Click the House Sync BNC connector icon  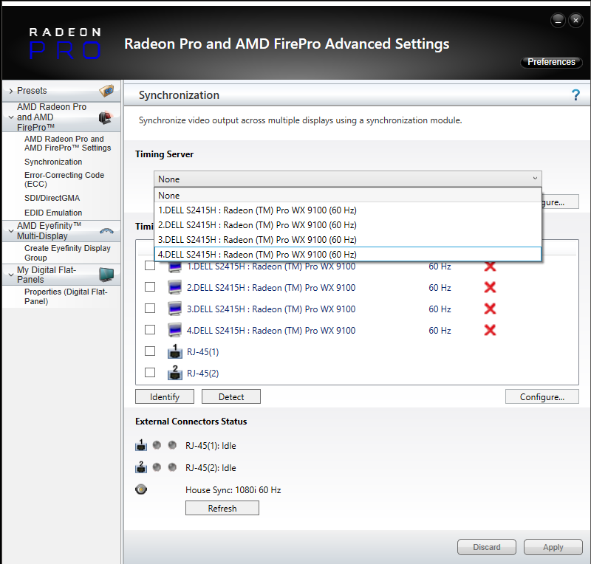click(141, 489)
